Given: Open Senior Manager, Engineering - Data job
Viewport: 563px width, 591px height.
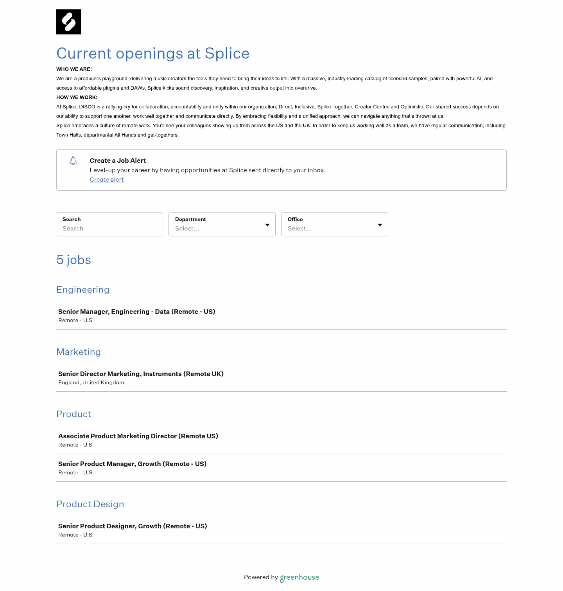Looking at the screenshot, I should [137, 312].
